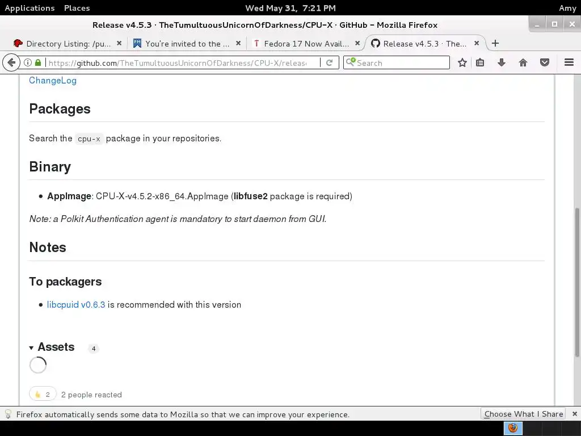This screenshot has height=436, width=581.
Task: Click the cpu-x code text
Action: click(x=89, y=139)
